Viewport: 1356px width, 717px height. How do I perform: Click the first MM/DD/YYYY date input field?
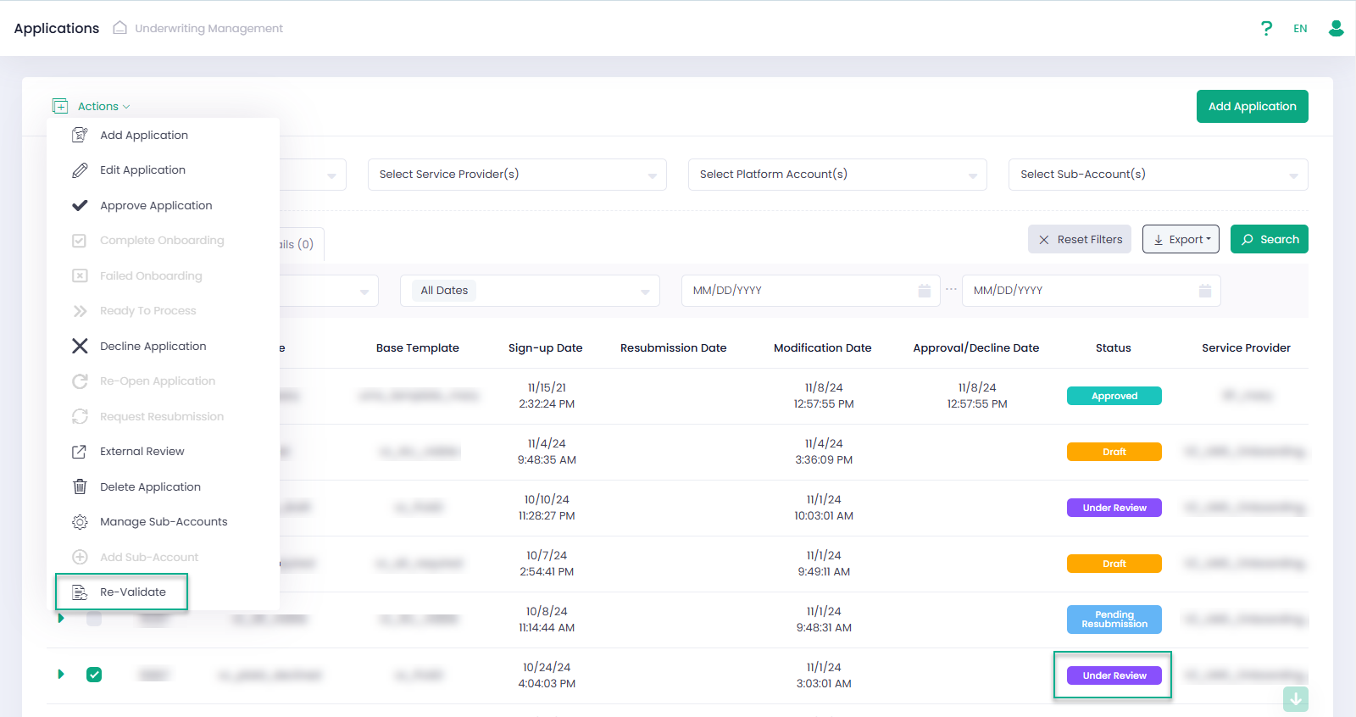click(797, 291)
